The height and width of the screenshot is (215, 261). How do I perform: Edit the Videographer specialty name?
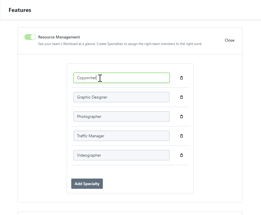[121, 155]
